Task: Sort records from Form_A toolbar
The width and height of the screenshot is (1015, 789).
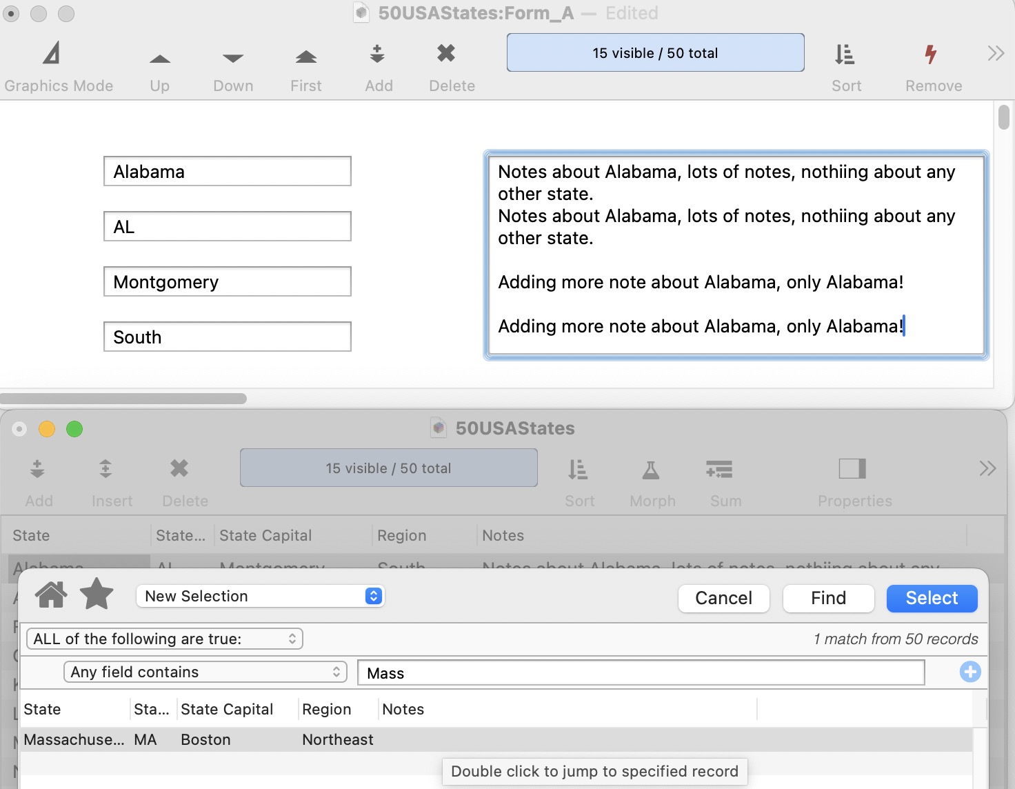Action: [845, 54]
